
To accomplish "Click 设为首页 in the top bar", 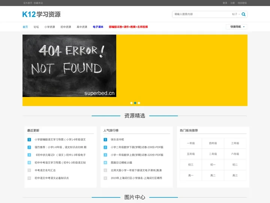I will pyautogui.click(x=27, y=3).
